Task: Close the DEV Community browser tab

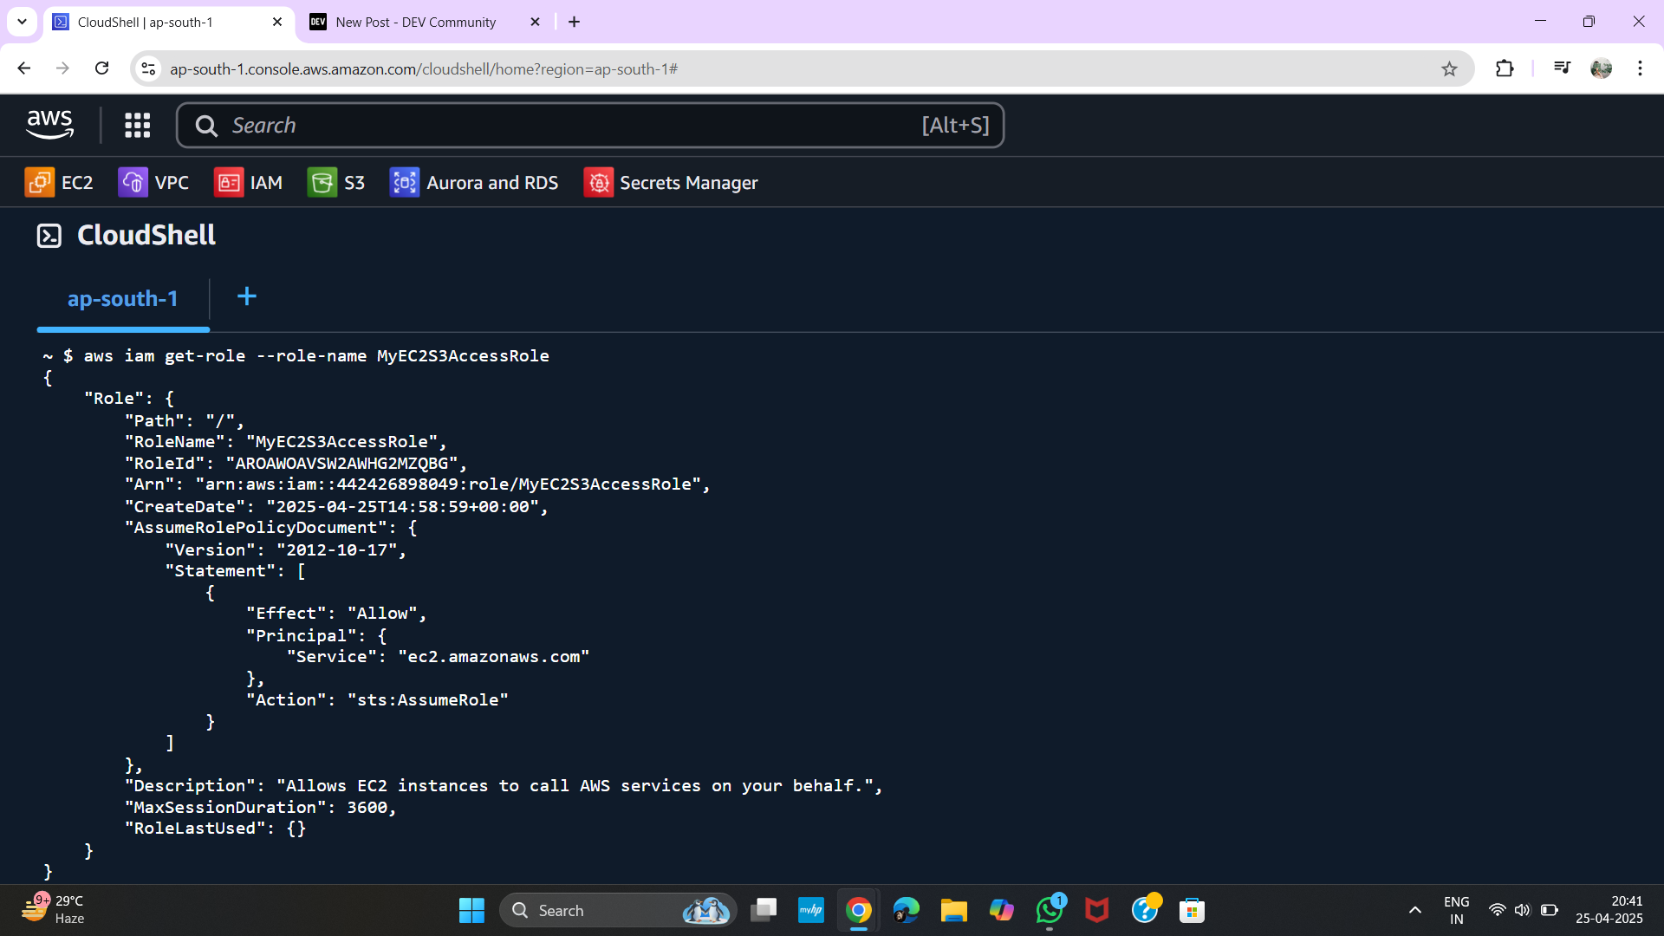Action: click(535, 22)
